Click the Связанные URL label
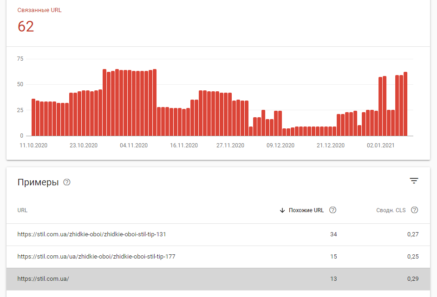Image resolution: width=437 pixels, height=297 pixels. tap(39, 10)
